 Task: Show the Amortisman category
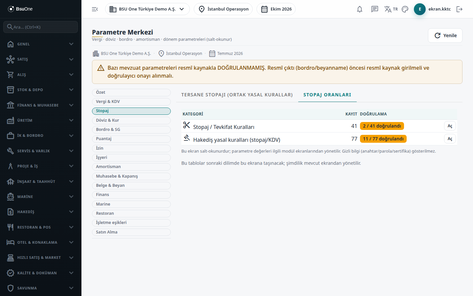pos(131,167)
